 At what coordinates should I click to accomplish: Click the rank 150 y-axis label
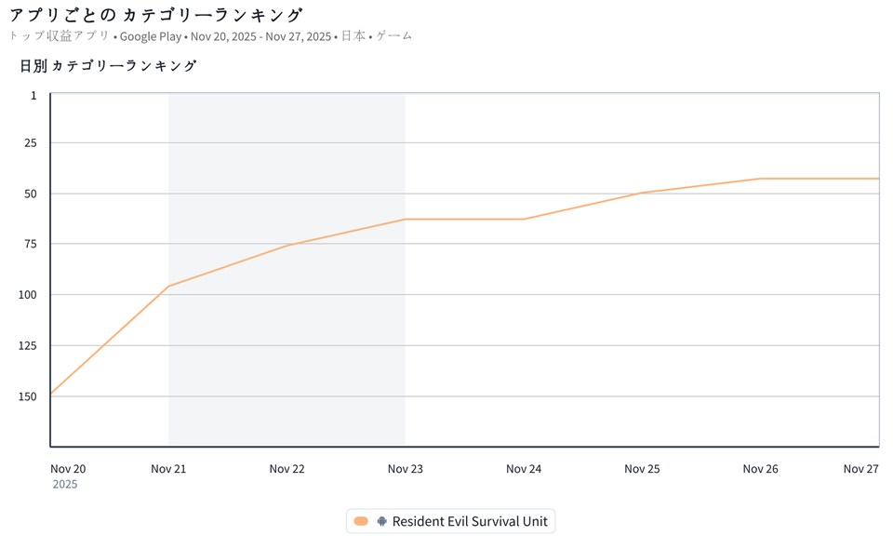pyautogui.click(x=27, y=396)
